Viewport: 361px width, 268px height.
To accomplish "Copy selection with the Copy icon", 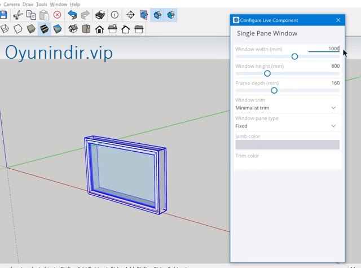I will 31,15.
